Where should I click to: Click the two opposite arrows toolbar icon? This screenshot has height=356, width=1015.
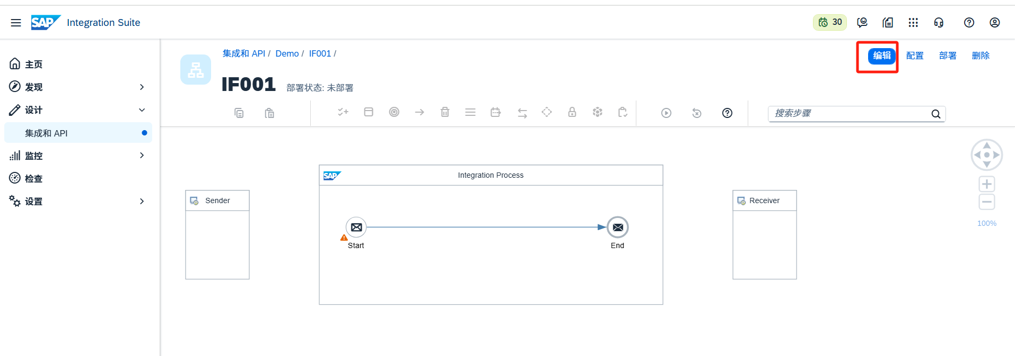pyautogui.click(x=522, y=113)
